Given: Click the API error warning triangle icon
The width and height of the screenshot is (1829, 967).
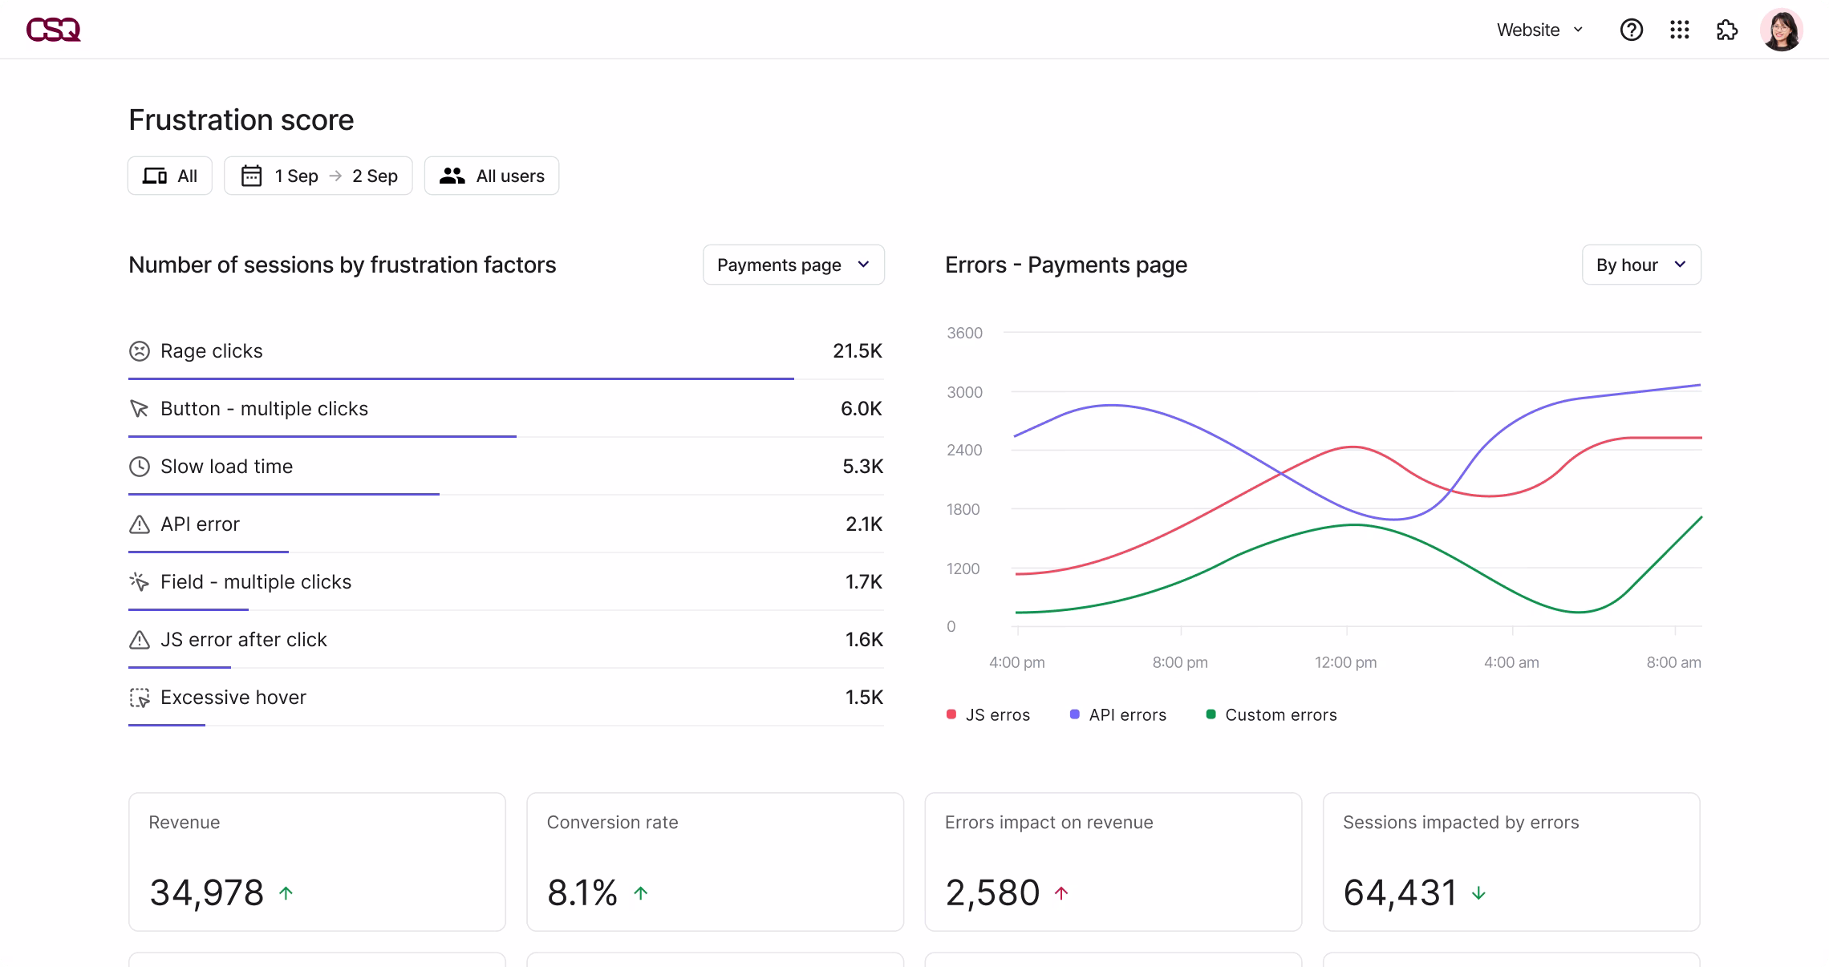Looking at the screenshot, I should pyautogui.click(x=140, y=524).
